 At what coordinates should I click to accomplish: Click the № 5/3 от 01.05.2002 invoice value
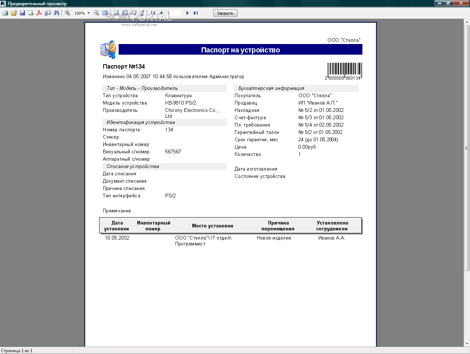click(321, 117)
